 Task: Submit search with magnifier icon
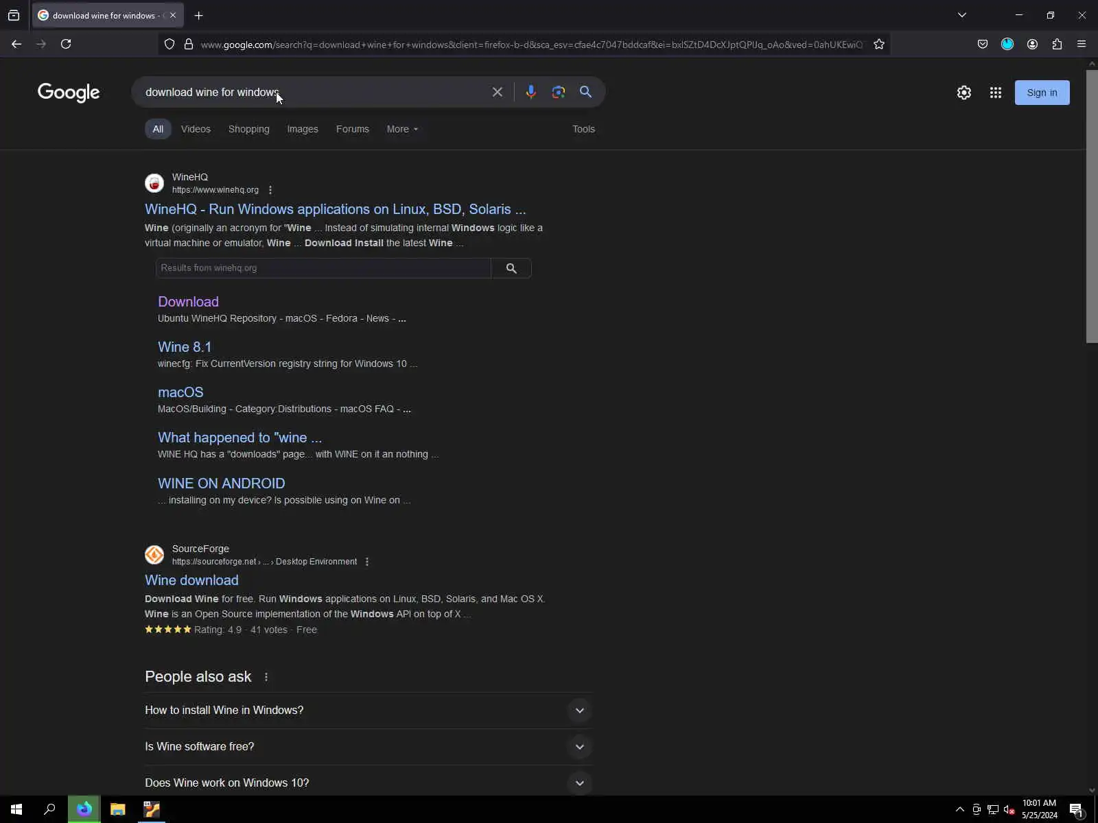click(x=585, y=92)
